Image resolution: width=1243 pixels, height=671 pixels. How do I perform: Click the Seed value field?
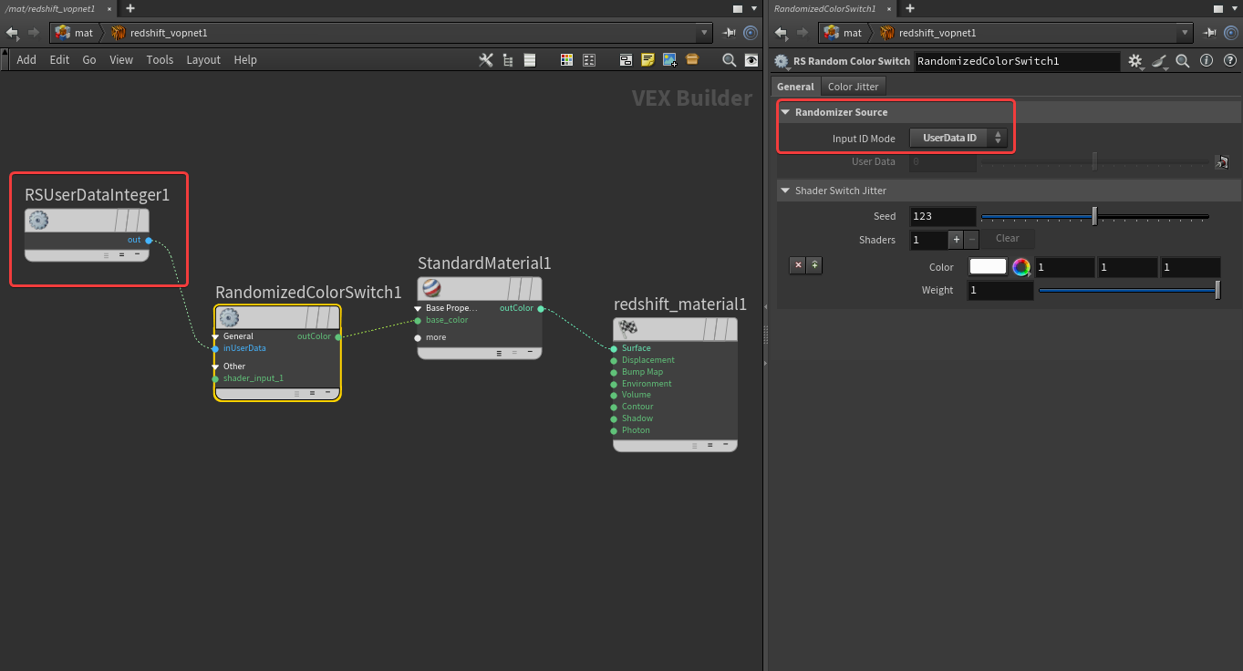point(943,217)
